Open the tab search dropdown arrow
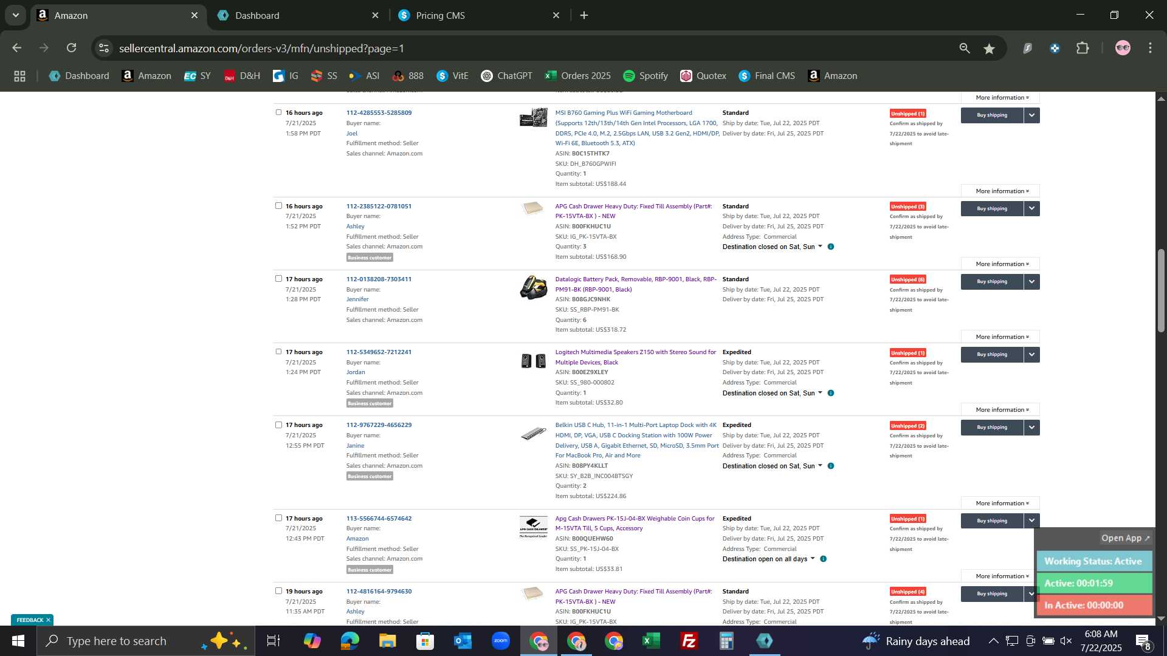This screenshot has height=656, width=1167. pos(16,15)
